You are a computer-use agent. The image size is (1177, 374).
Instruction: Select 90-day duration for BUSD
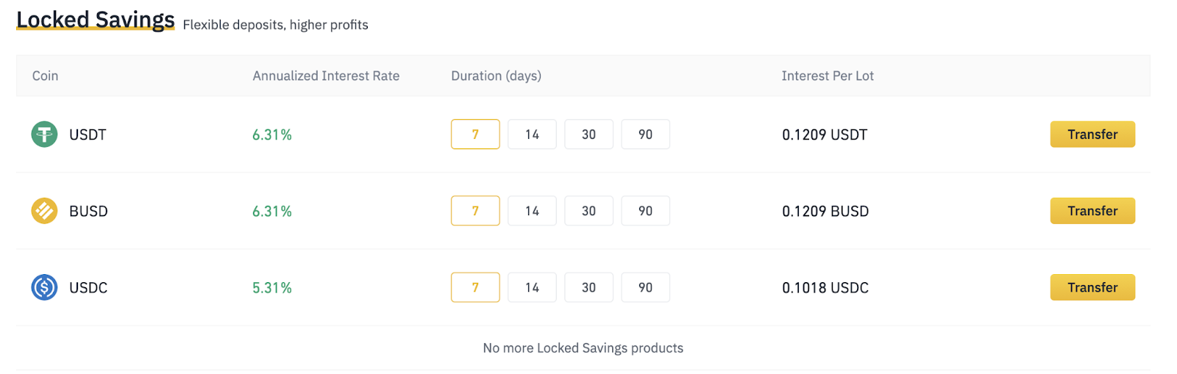tap(645, 211)
